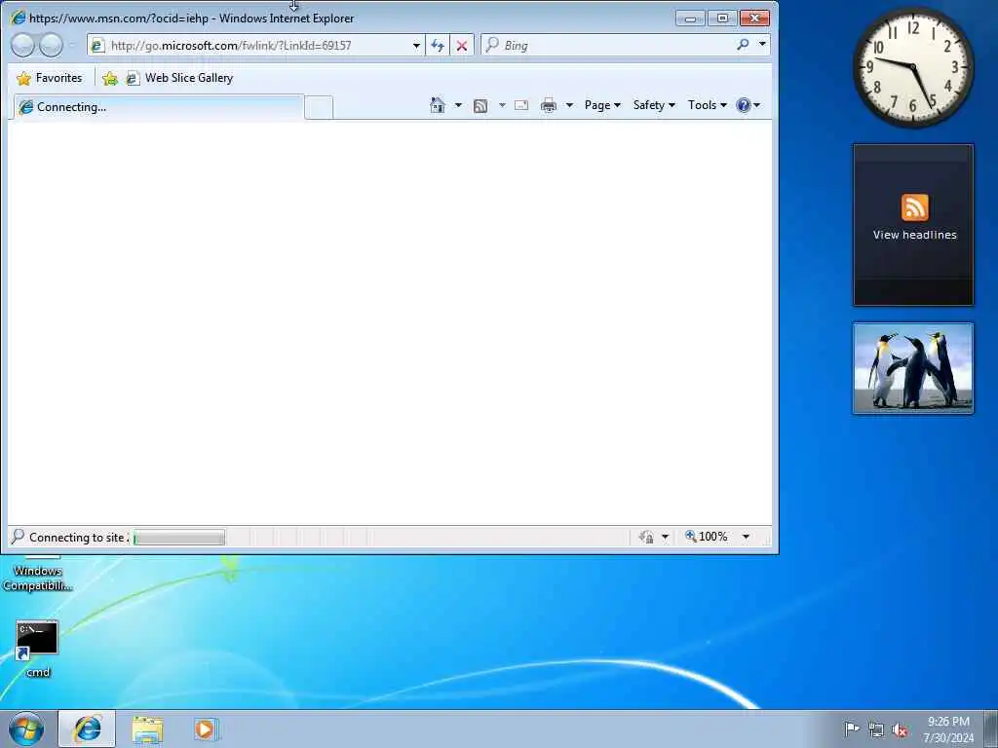Click the status bar magnifier icon
This screenshot has width=998, height=748.
point(18,537)
